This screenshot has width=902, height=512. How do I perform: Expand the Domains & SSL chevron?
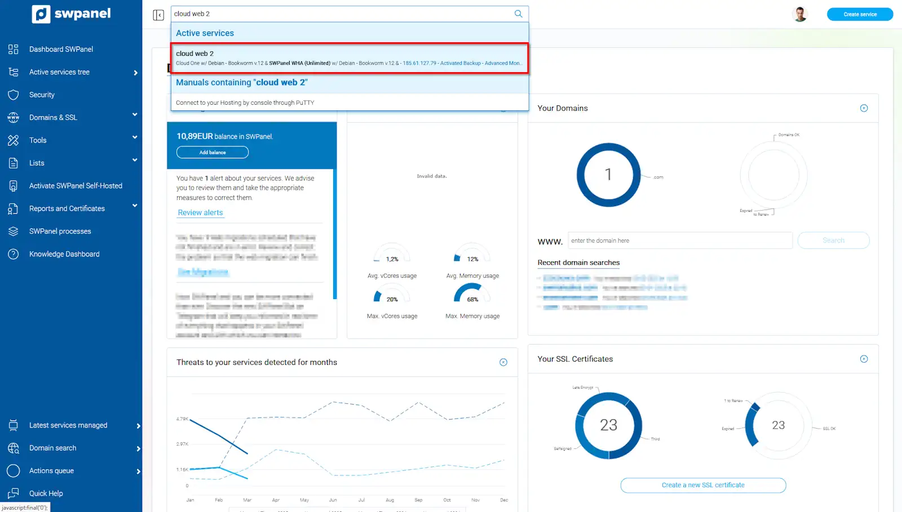tap(135, 115)
